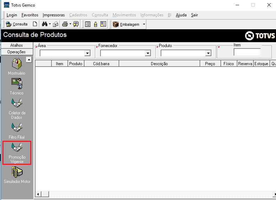Click the Preço column header
The width and height of the screenshot is (276, 200).
210,63
